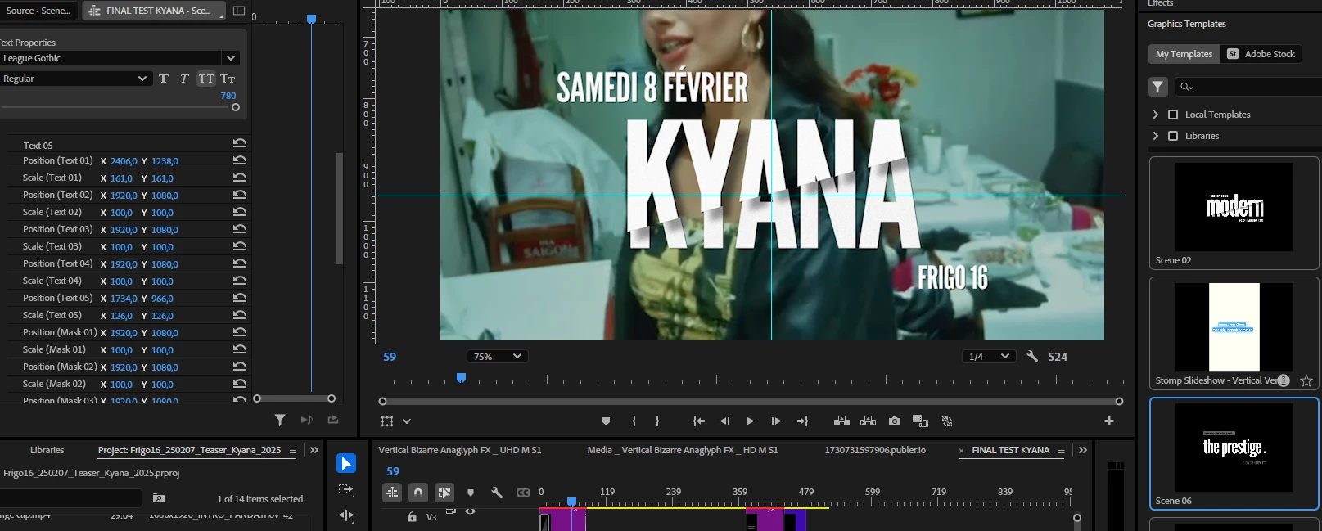Open the 1/4 playback resolution dropdown
The width and height of the screenshot is (1322, 531).
[990, 357]
